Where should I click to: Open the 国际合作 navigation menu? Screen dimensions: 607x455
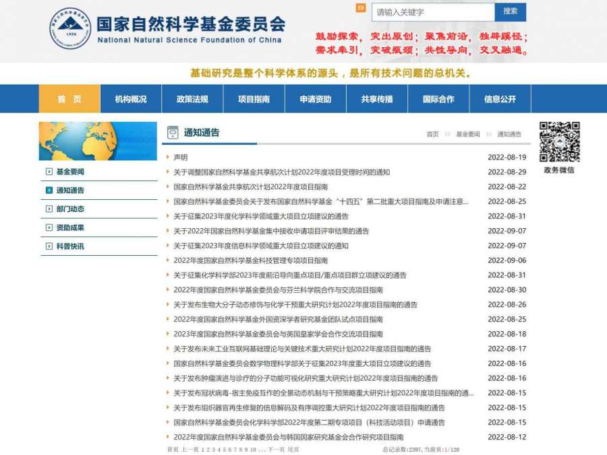point(438,99)
